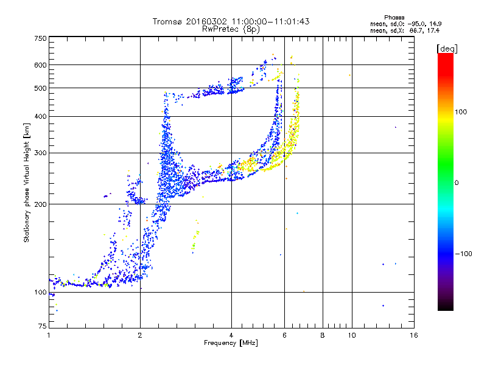Click the y-axis tick label '300'
The image size is (487, 365).
(41, 153)
